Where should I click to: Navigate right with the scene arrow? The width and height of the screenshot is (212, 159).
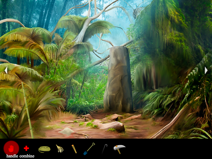point(206,71)
